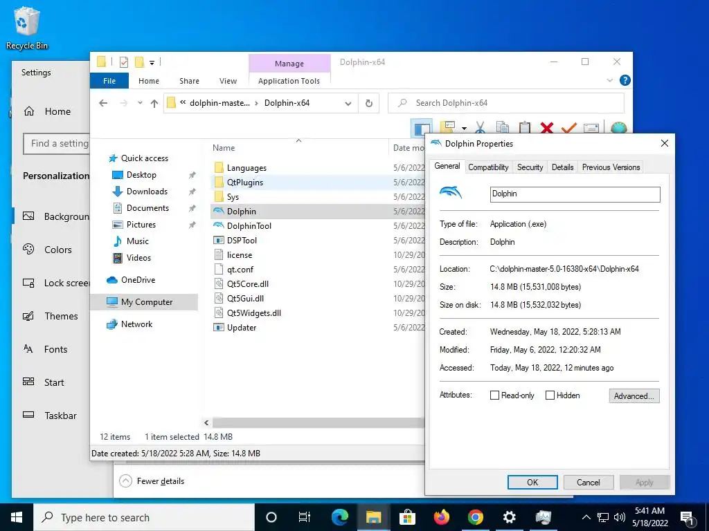Open the recent locations dropdown arrow

(x=140, y=103)
